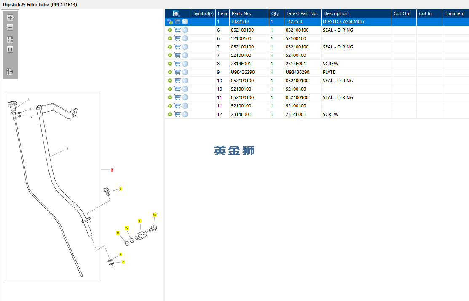Click gear icon for PLATE U98436290 row
The width and height of the screenshot is (469, 301).
(x=170, y=72)
